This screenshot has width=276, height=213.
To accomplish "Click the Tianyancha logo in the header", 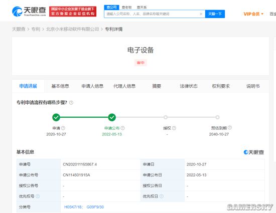I will [x=29, y=12].
